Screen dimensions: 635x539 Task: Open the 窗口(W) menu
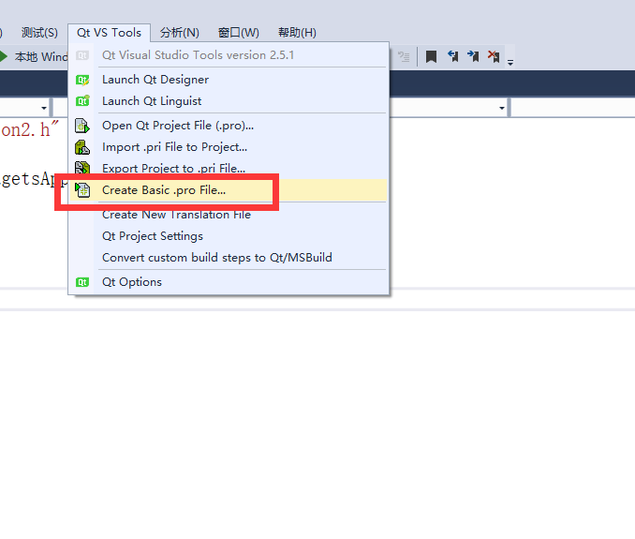[239, 33]
